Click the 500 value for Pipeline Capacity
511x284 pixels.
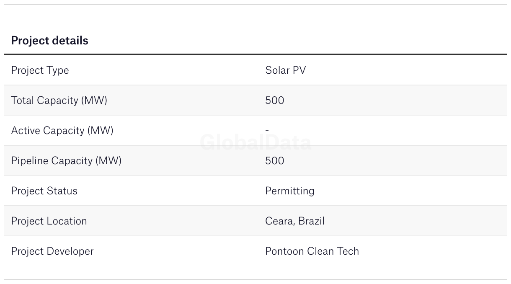pyautogui.click(x=274, y=161)
